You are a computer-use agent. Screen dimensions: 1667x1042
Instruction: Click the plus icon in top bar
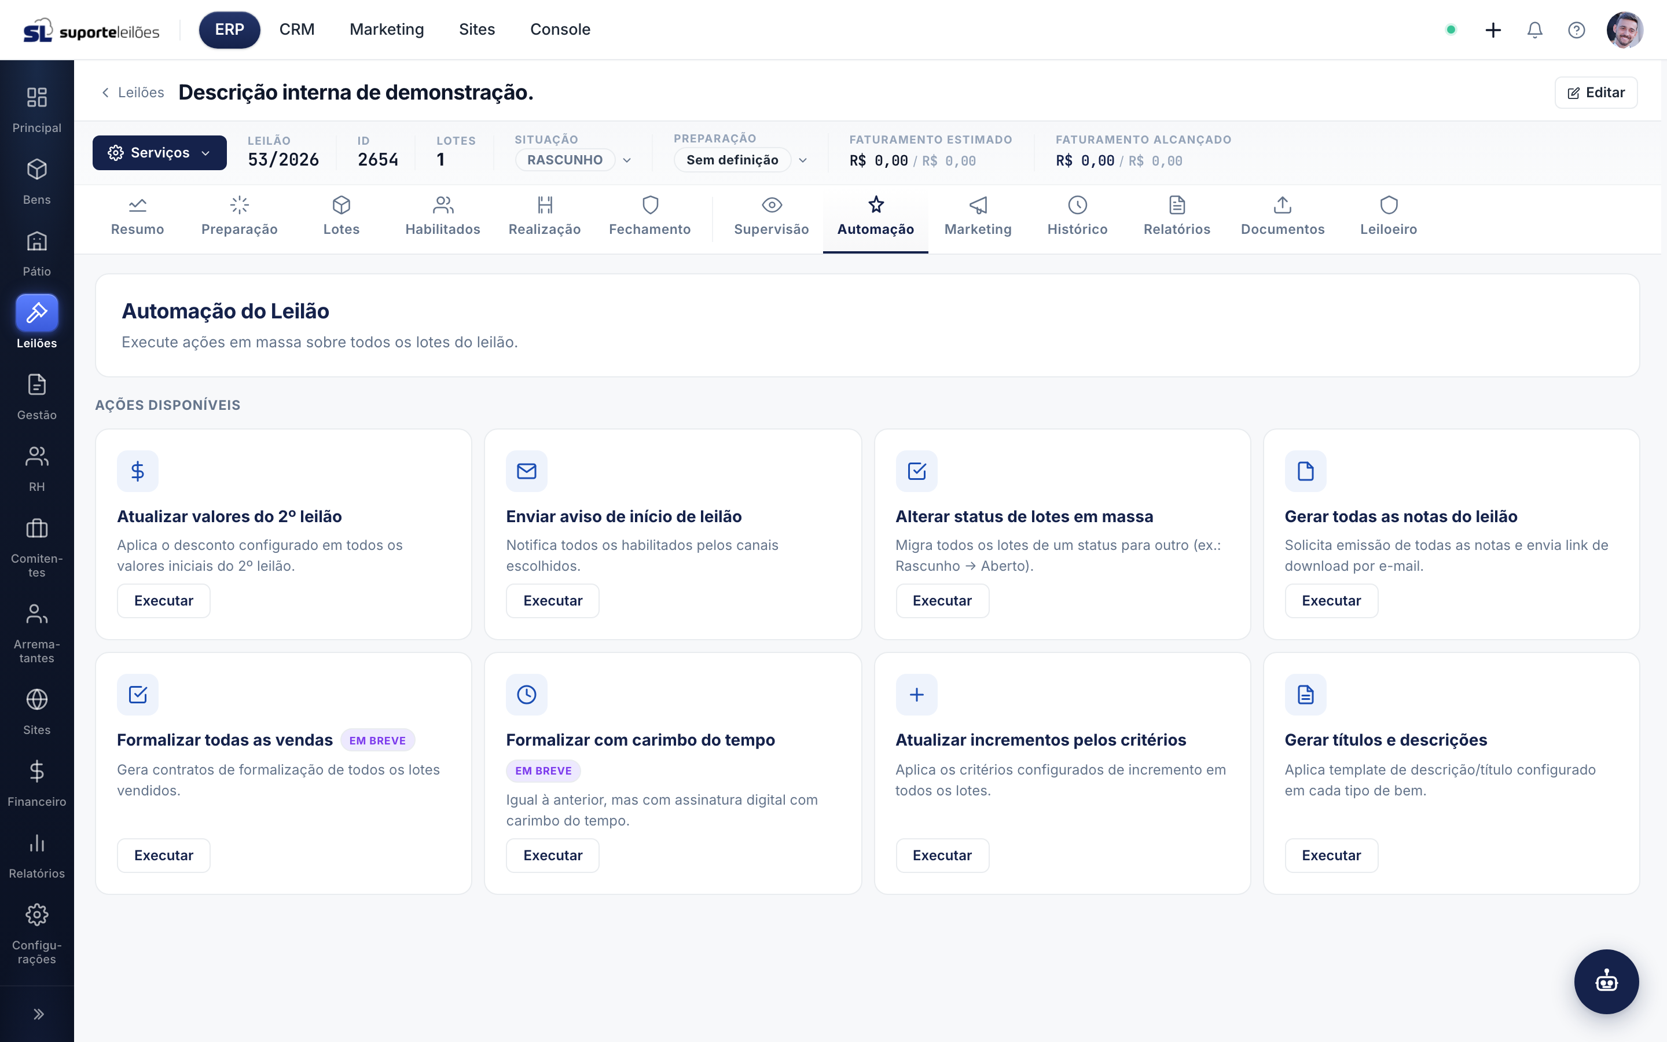click(1493, 30)
